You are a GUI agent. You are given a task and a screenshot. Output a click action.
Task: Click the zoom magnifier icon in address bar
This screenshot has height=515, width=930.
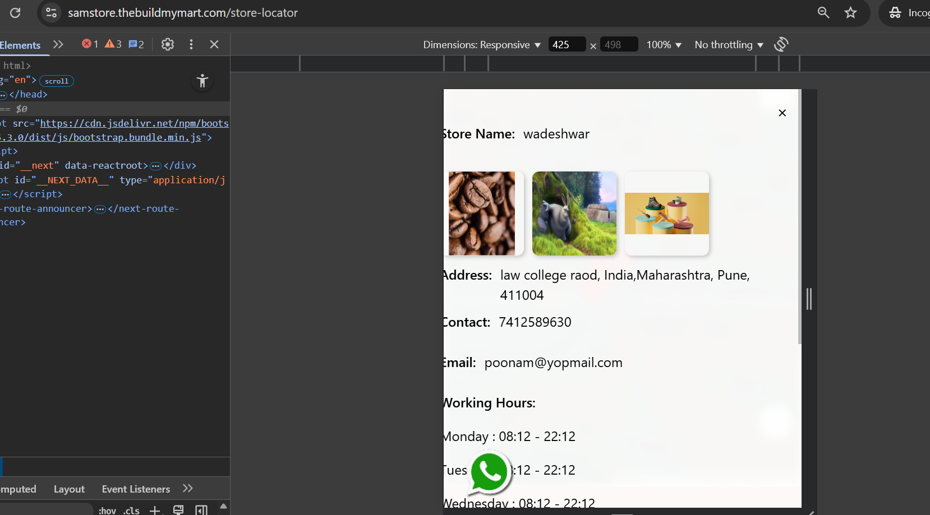pyautogui.click(x=823, y=12)
